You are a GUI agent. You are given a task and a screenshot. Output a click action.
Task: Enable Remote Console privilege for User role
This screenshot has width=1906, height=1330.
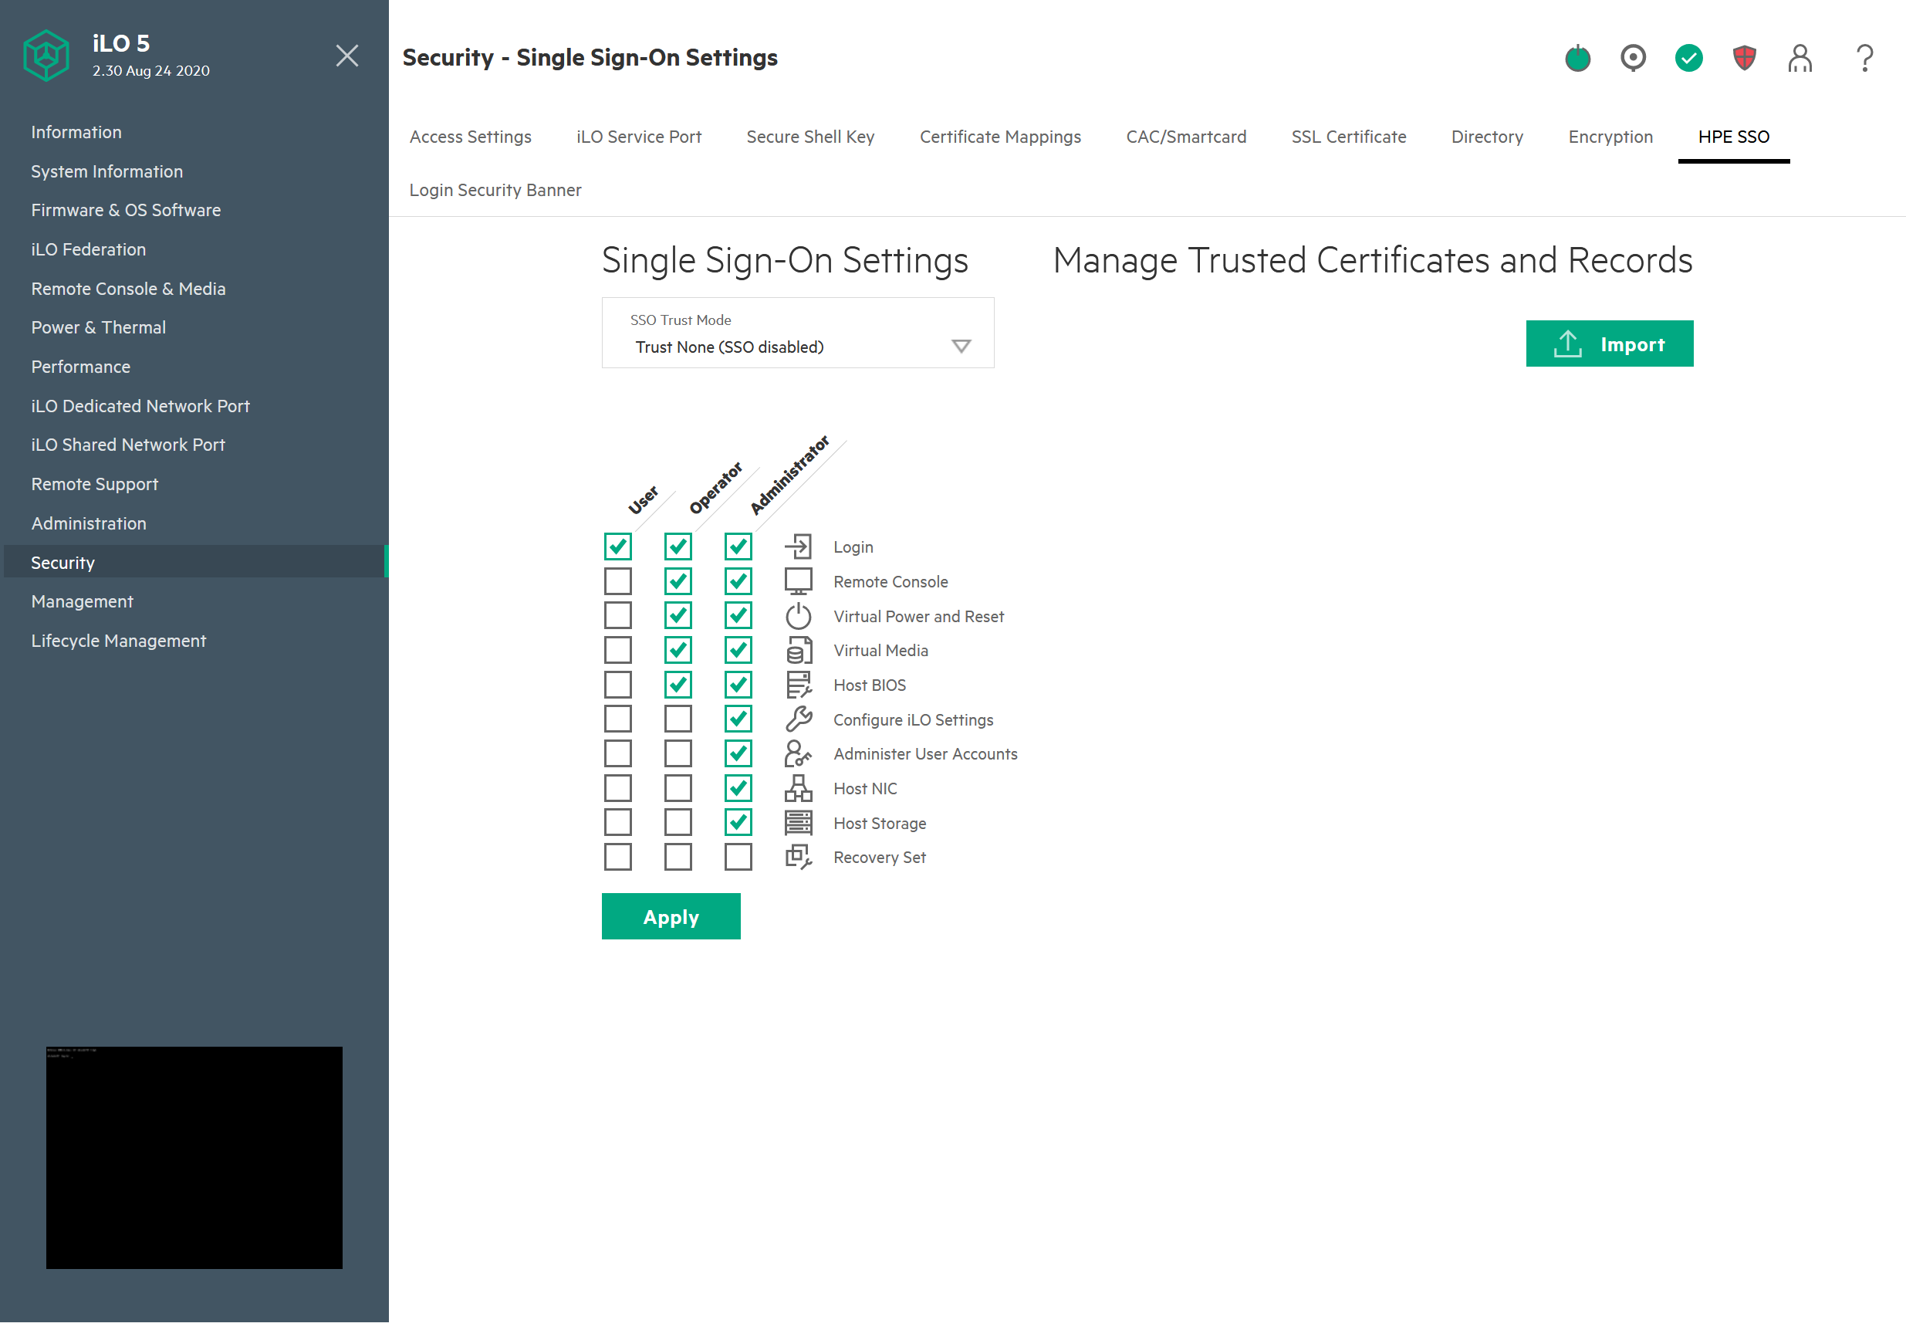[617, 581]
